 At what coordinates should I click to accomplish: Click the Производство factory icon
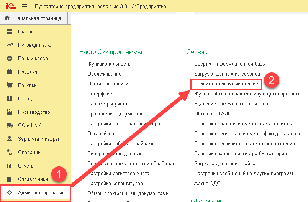pyautogui.click(x=10, y=112)
